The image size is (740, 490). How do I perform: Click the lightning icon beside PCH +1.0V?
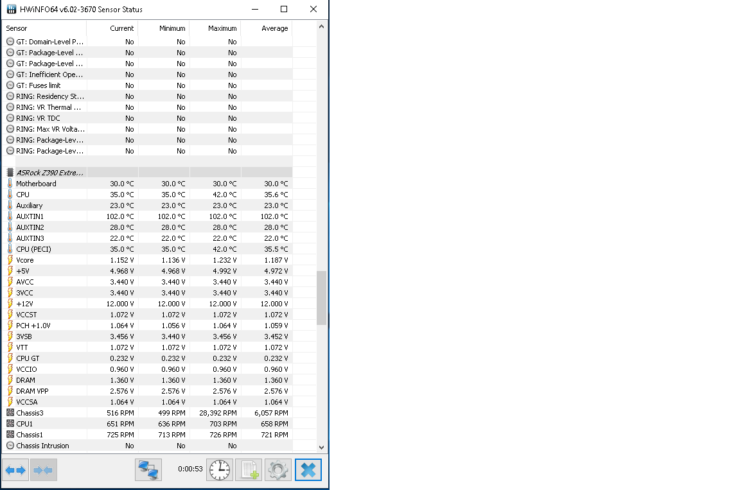point(10,326)
